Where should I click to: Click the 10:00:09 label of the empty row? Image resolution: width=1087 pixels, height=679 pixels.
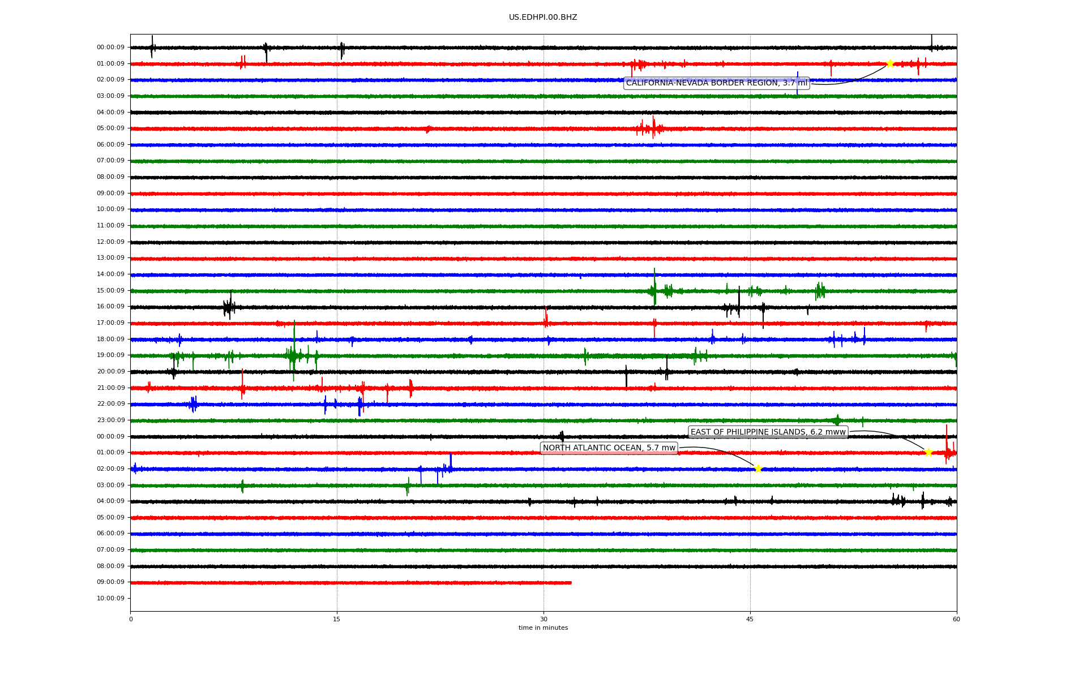[x=110, y=599]
